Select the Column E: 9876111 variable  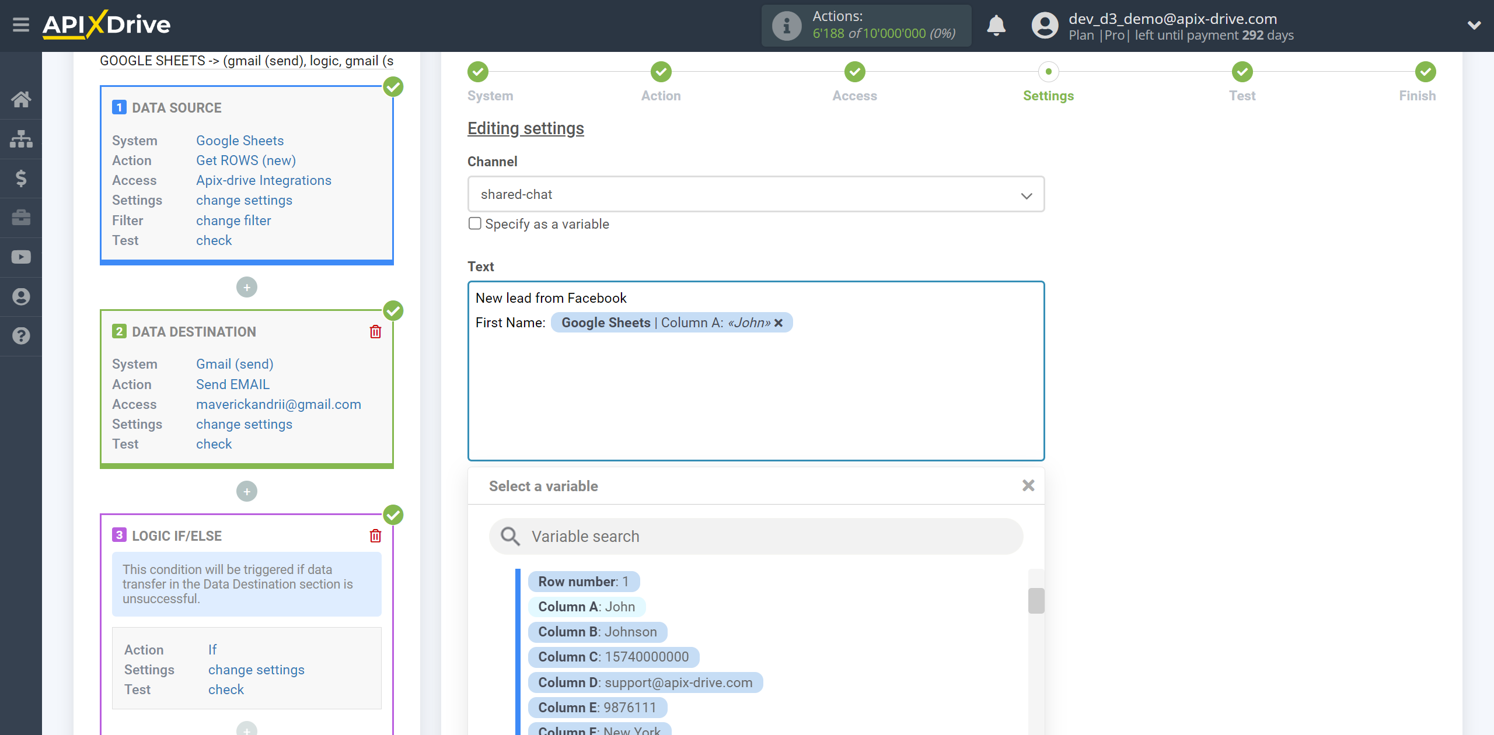point(598,708)
